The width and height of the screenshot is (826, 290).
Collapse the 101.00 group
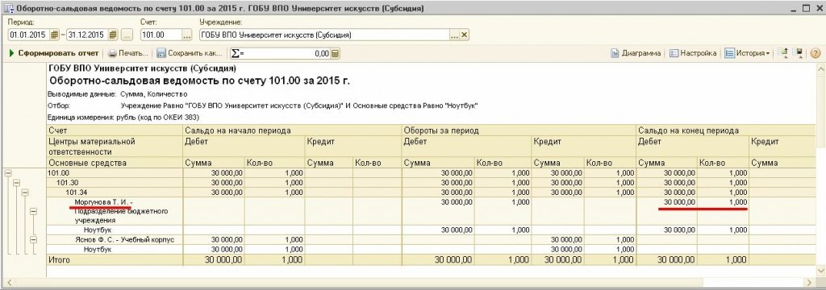point(7,173)
